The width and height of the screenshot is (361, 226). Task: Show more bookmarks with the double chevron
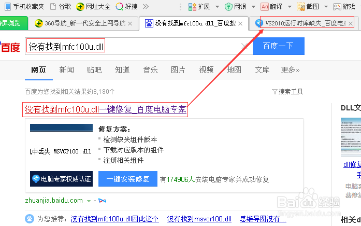click(146, 6)
